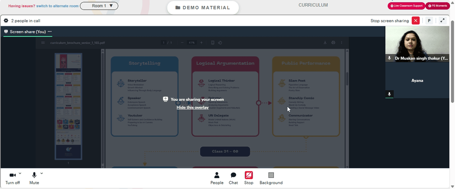455x189 pixels.
Task: Open microphone options chevron
Action: click(41, 174)
